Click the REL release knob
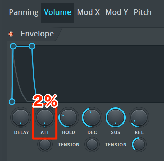Viewport: 164px width, 161px height. 139,117
